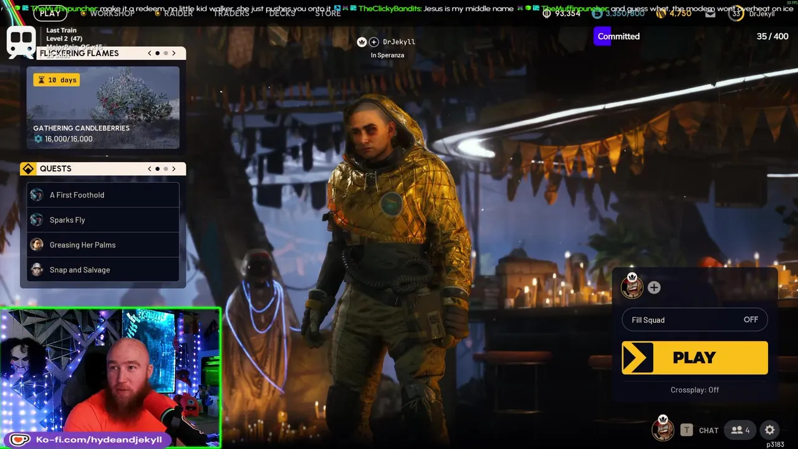Select second Quests page dot
The height and width of the screenshot is (449, 798).
tap(166, 168)
